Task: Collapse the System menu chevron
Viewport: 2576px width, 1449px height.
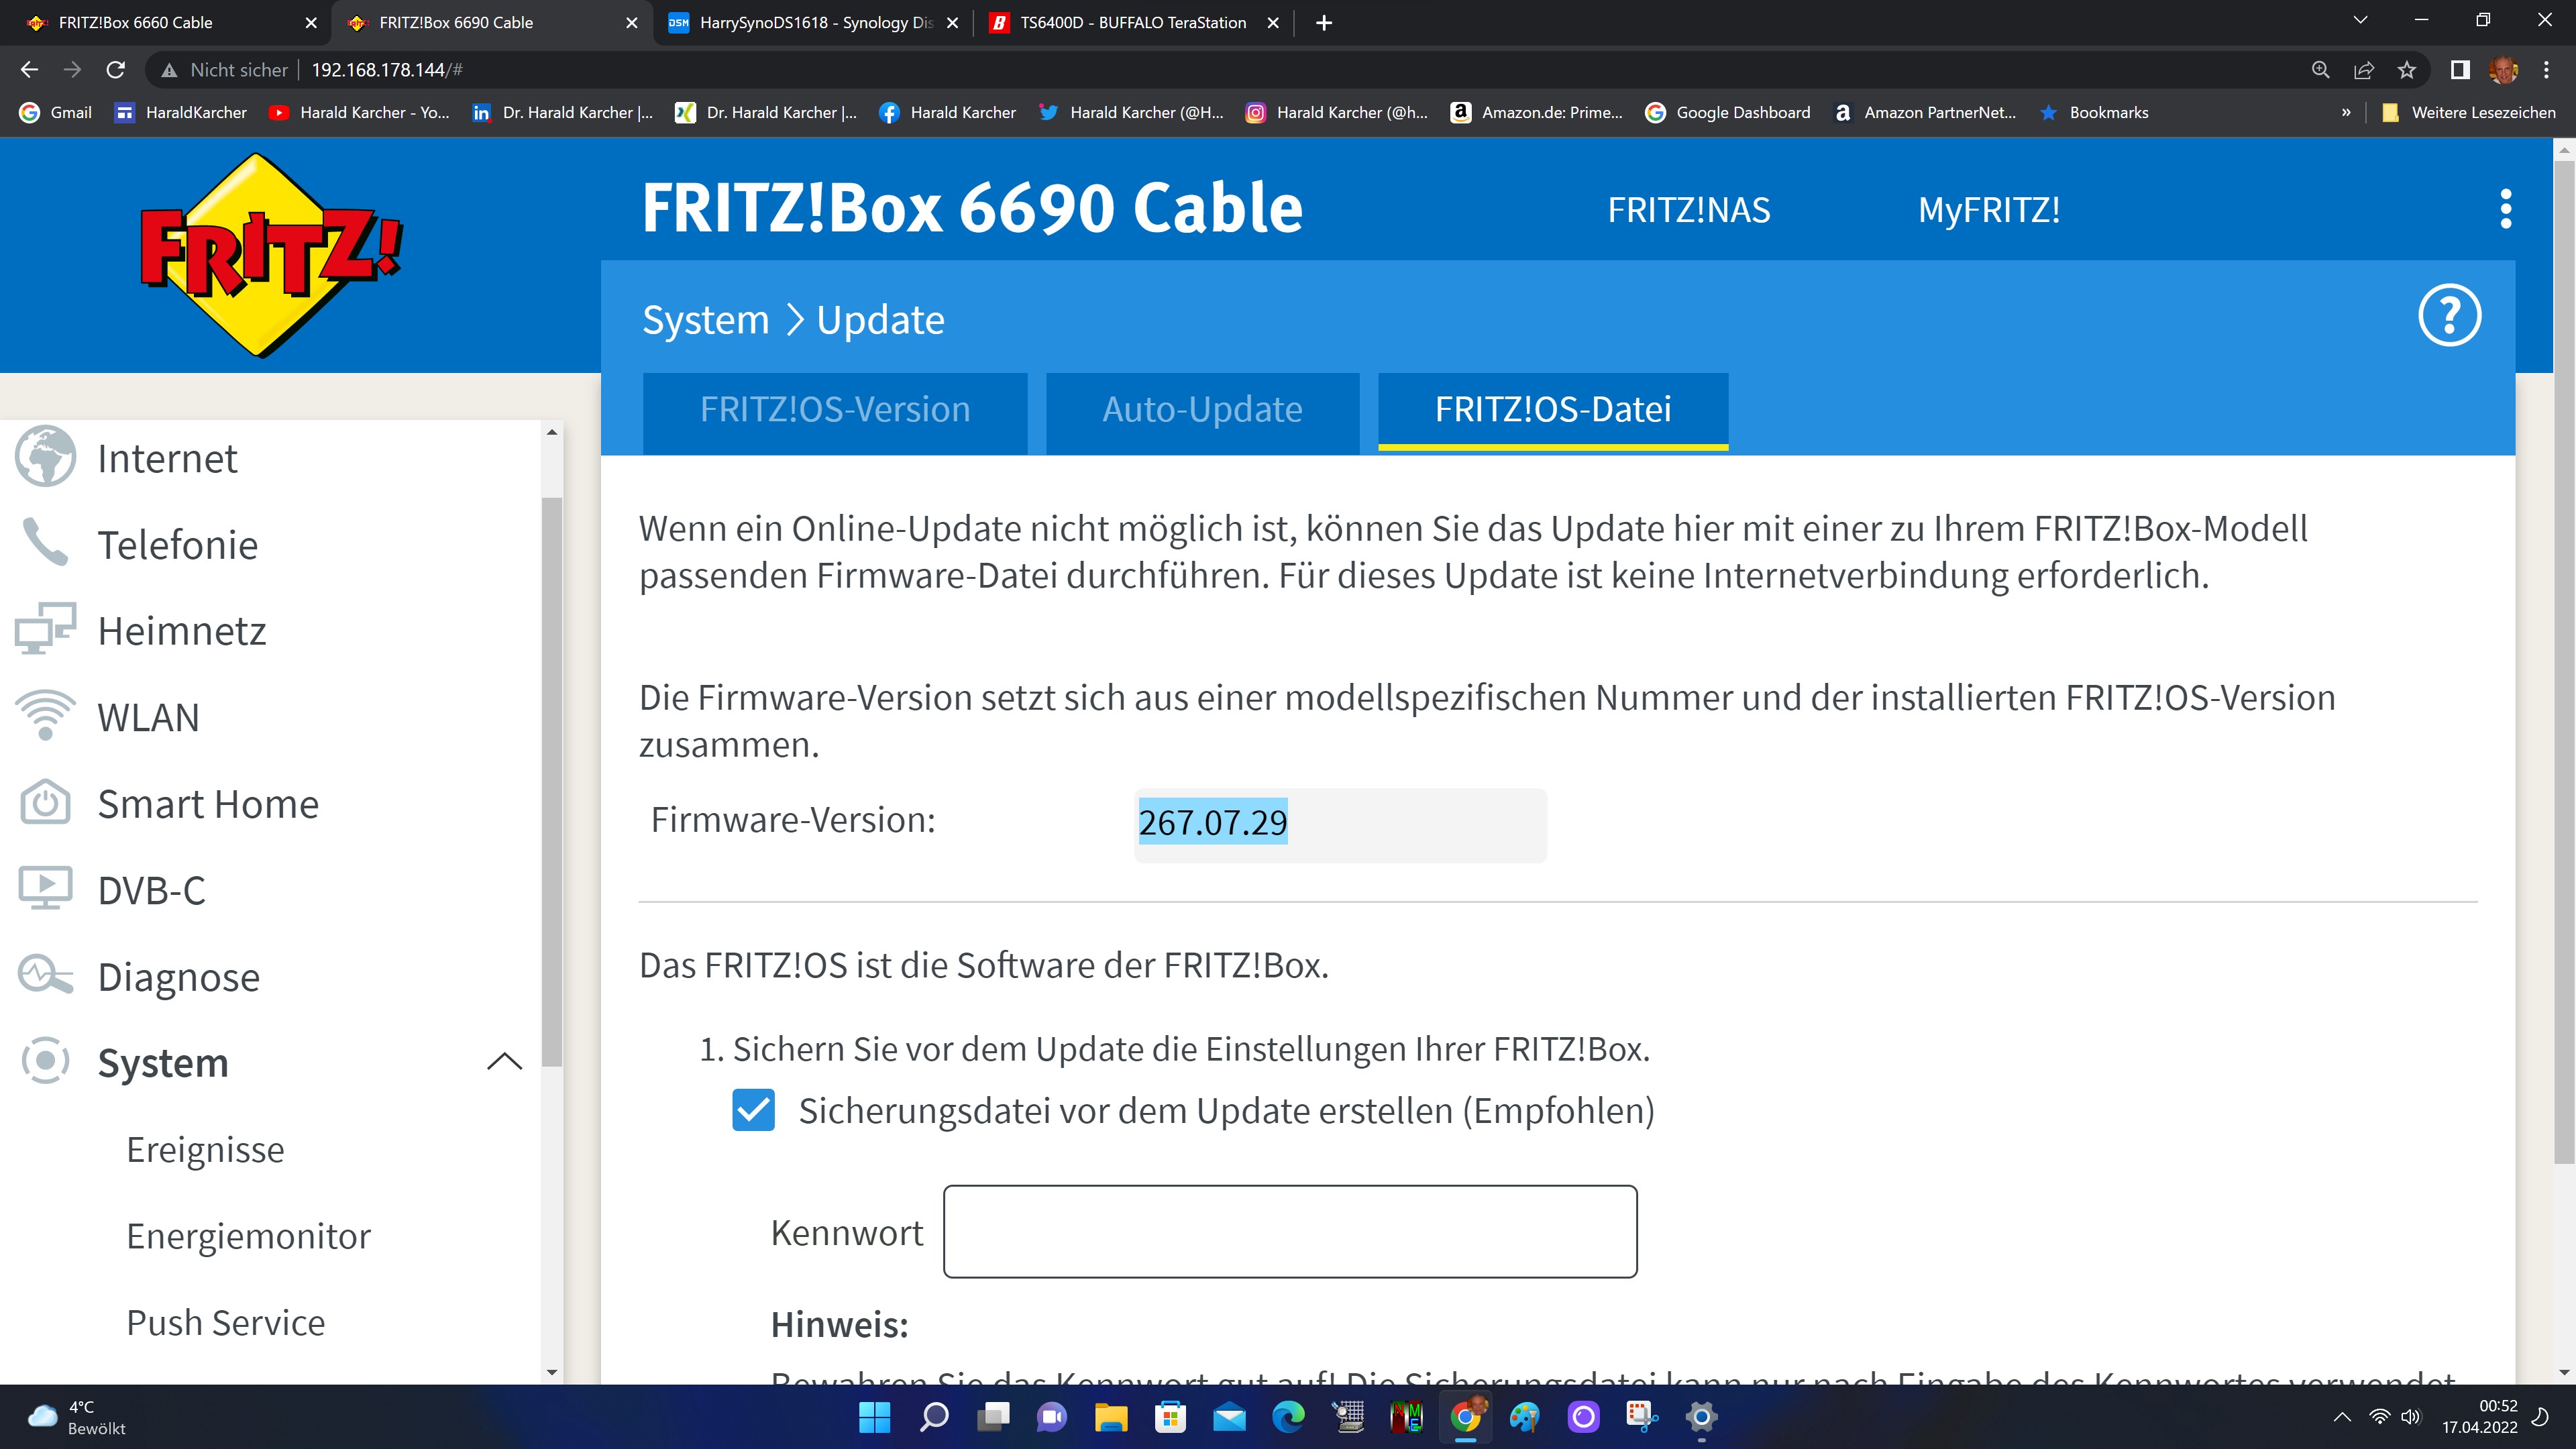Action: point(504,1062)
